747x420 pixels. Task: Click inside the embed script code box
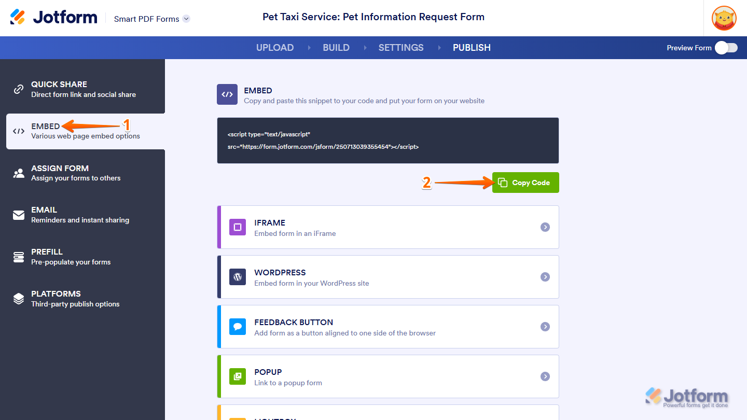pyautogui.click(x=388, y=141)
